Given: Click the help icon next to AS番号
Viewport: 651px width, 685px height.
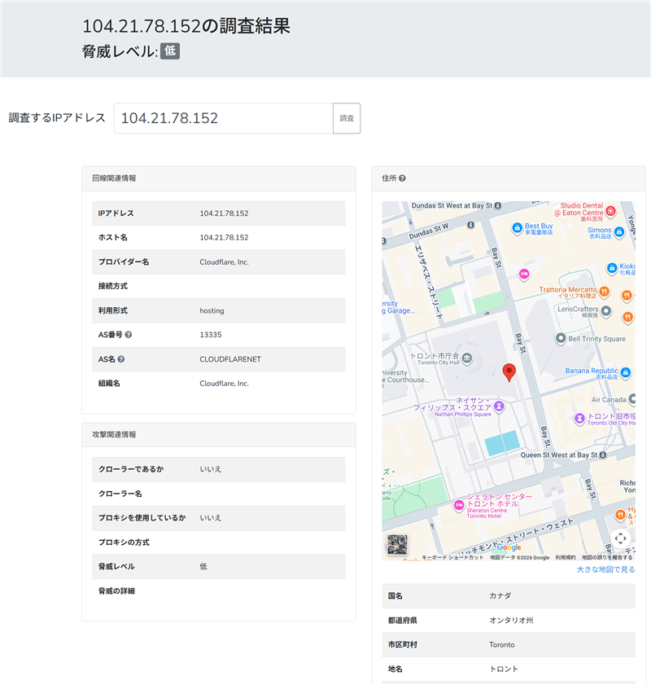Looking at the screenshot, I should (129, 335).
